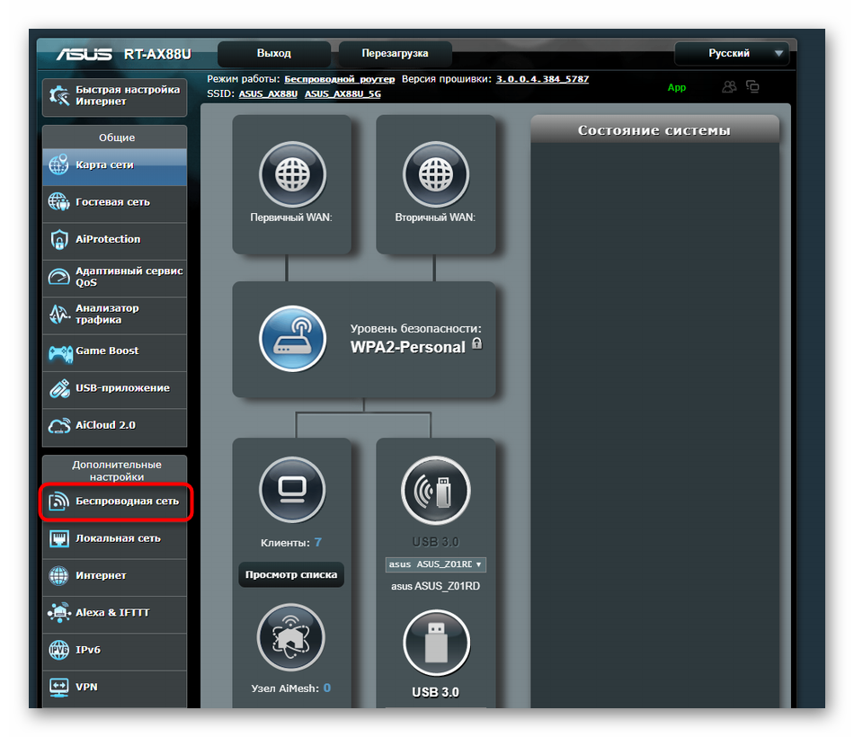Screen dimensions: 854x737
Task: Click the ASUS_AX88U_5G SSID link
Action: point(342,93)
